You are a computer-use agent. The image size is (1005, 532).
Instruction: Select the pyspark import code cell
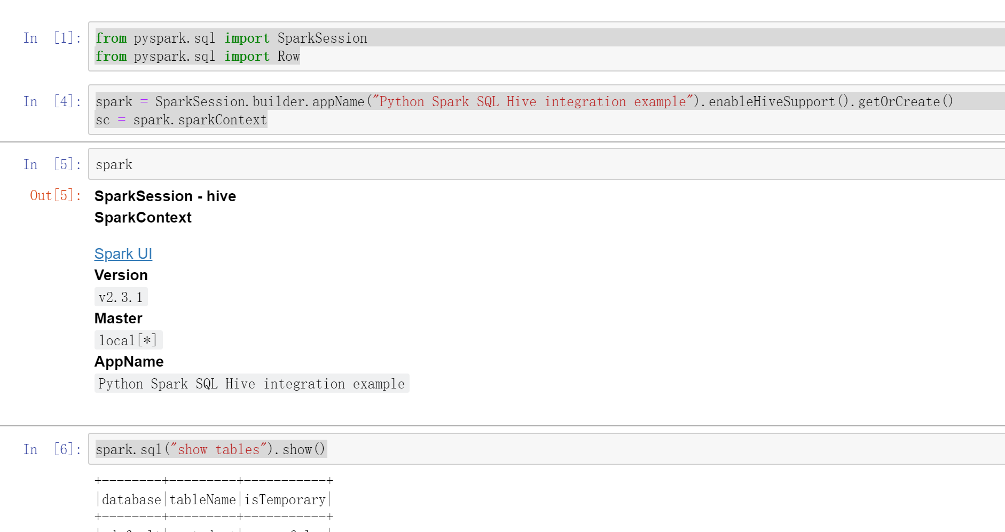[x=320, y=47]
